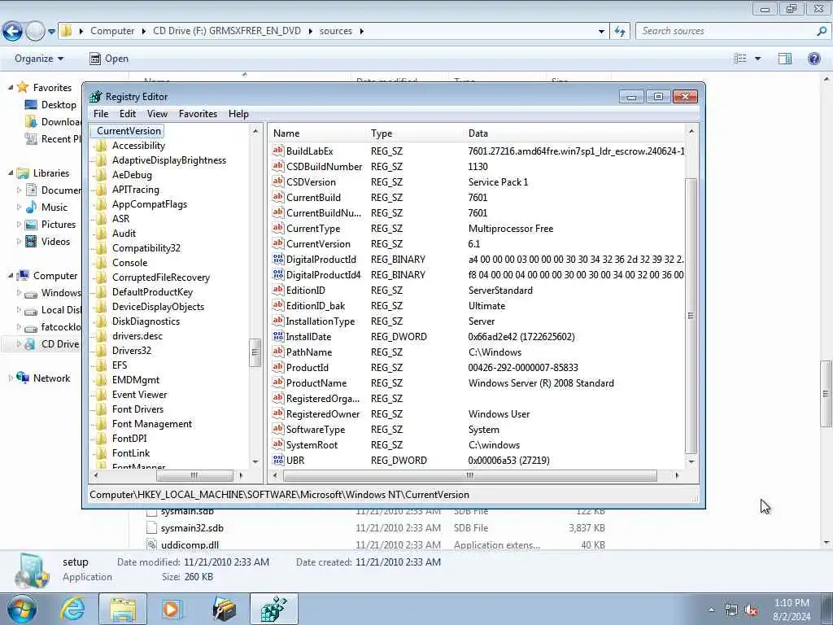Click the network tray icon
The width and height of the screenshot is (833, 625).
click(x=731, y=610)
